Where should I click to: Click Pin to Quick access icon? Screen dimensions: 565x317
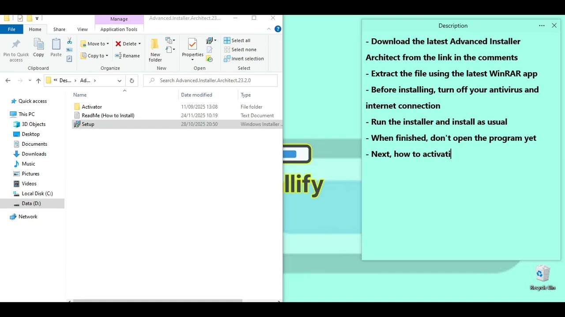(x=16, y=44)
